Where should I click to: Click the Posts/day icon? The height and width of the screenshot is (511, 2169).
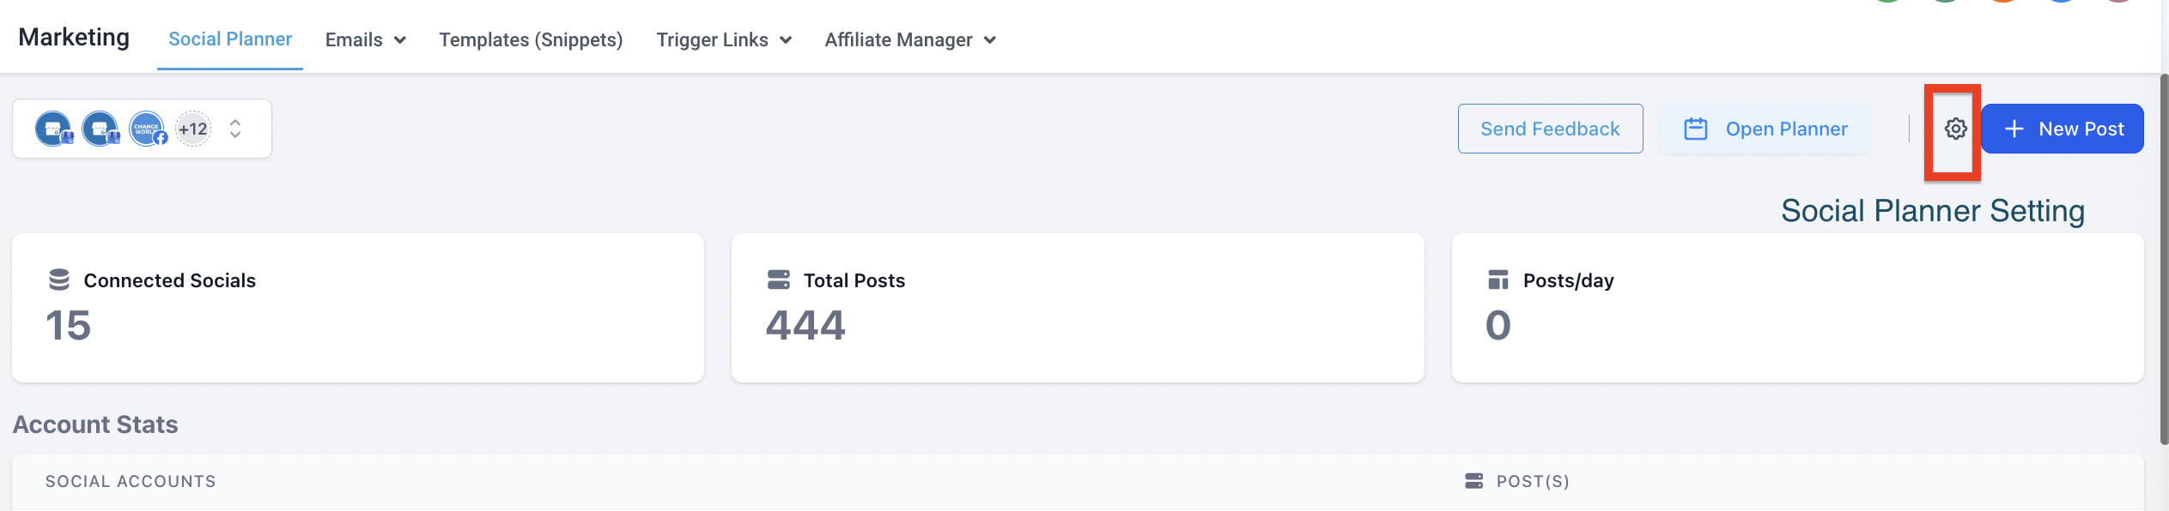click(x=1498, y=280)
